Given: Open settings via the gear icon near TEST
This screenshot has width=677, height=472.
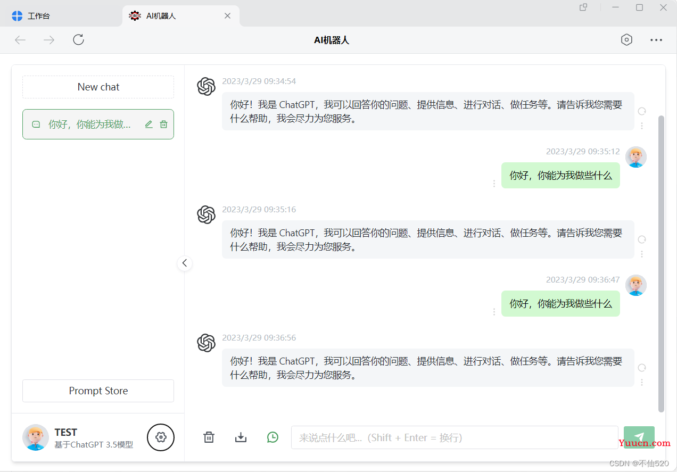Looking at the screenshot, I should click(x=161, y=437).
